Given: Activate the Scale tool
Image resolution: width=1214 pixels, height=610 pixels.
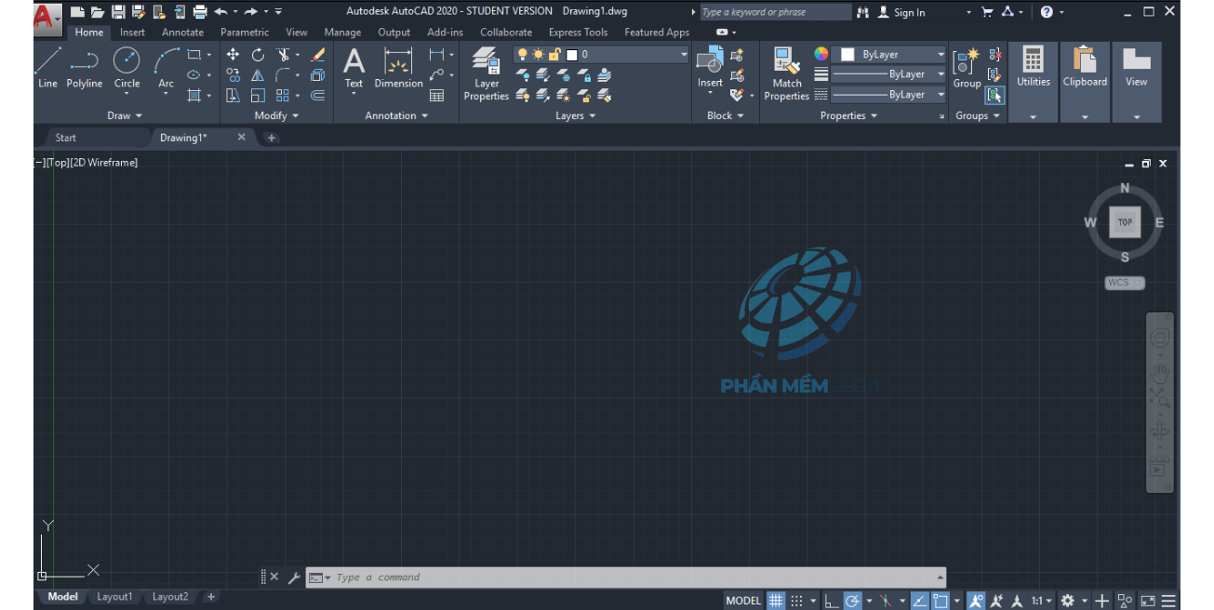Looking at the screenshot, I should pyautogui.click(x=258, y=95).
